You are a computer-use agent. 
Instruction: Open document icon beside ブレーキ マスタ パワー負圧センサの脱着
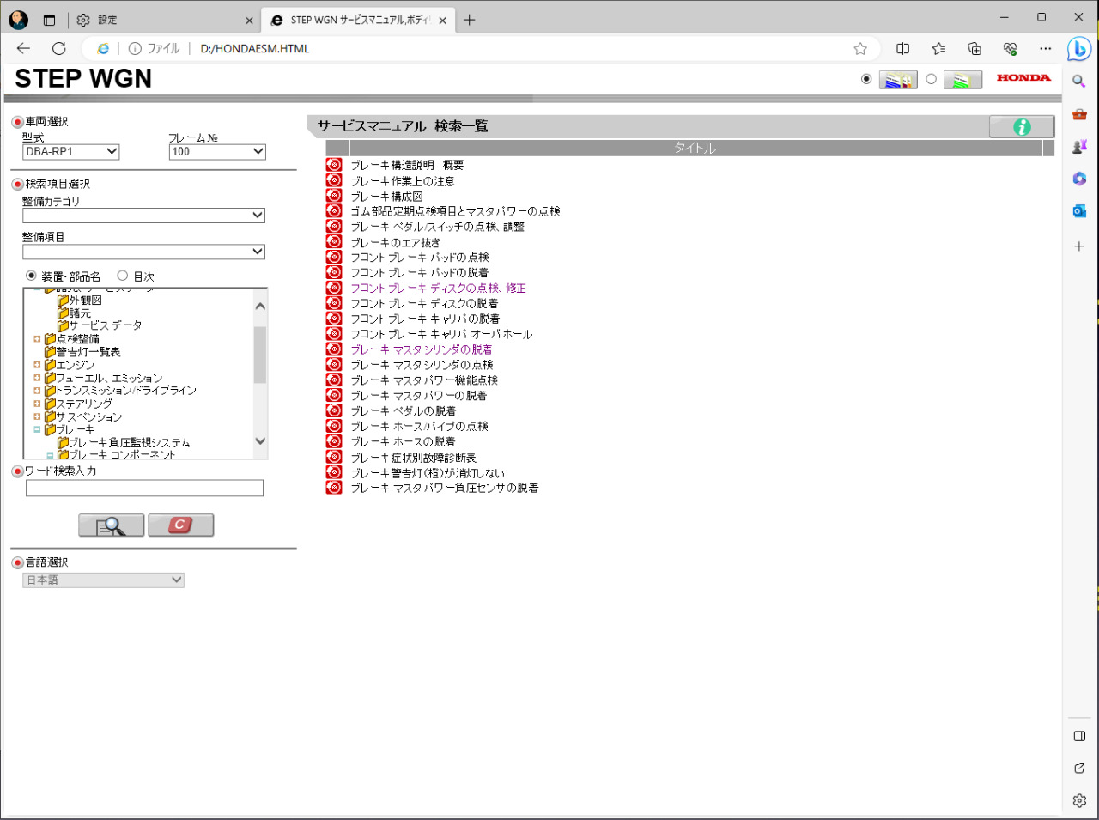334,488
